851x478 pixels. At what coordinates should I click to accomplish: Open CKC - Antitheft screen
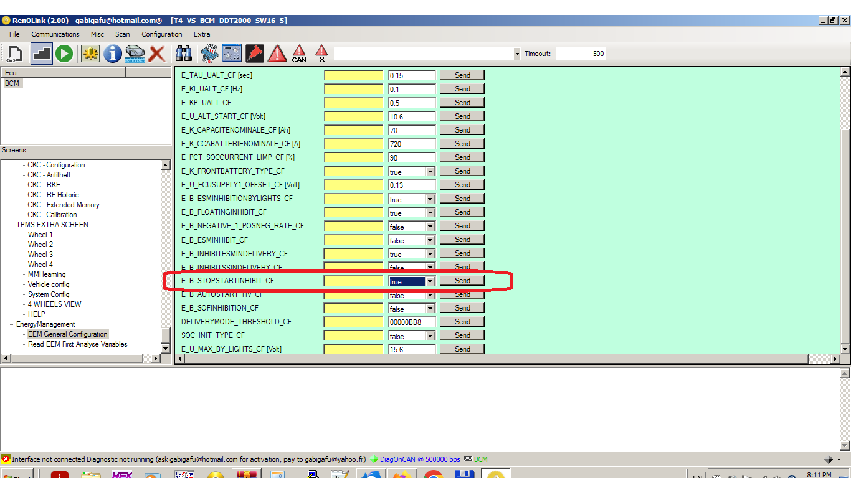pos(49,175)
